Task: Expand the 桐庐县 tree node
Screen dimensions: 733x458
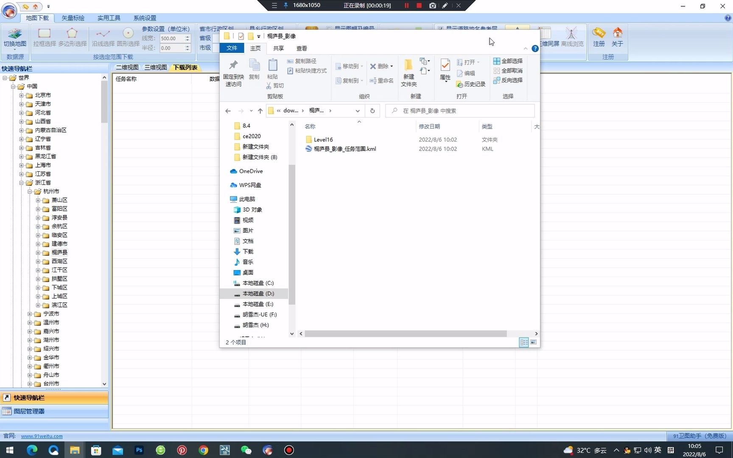Action: 38,253
